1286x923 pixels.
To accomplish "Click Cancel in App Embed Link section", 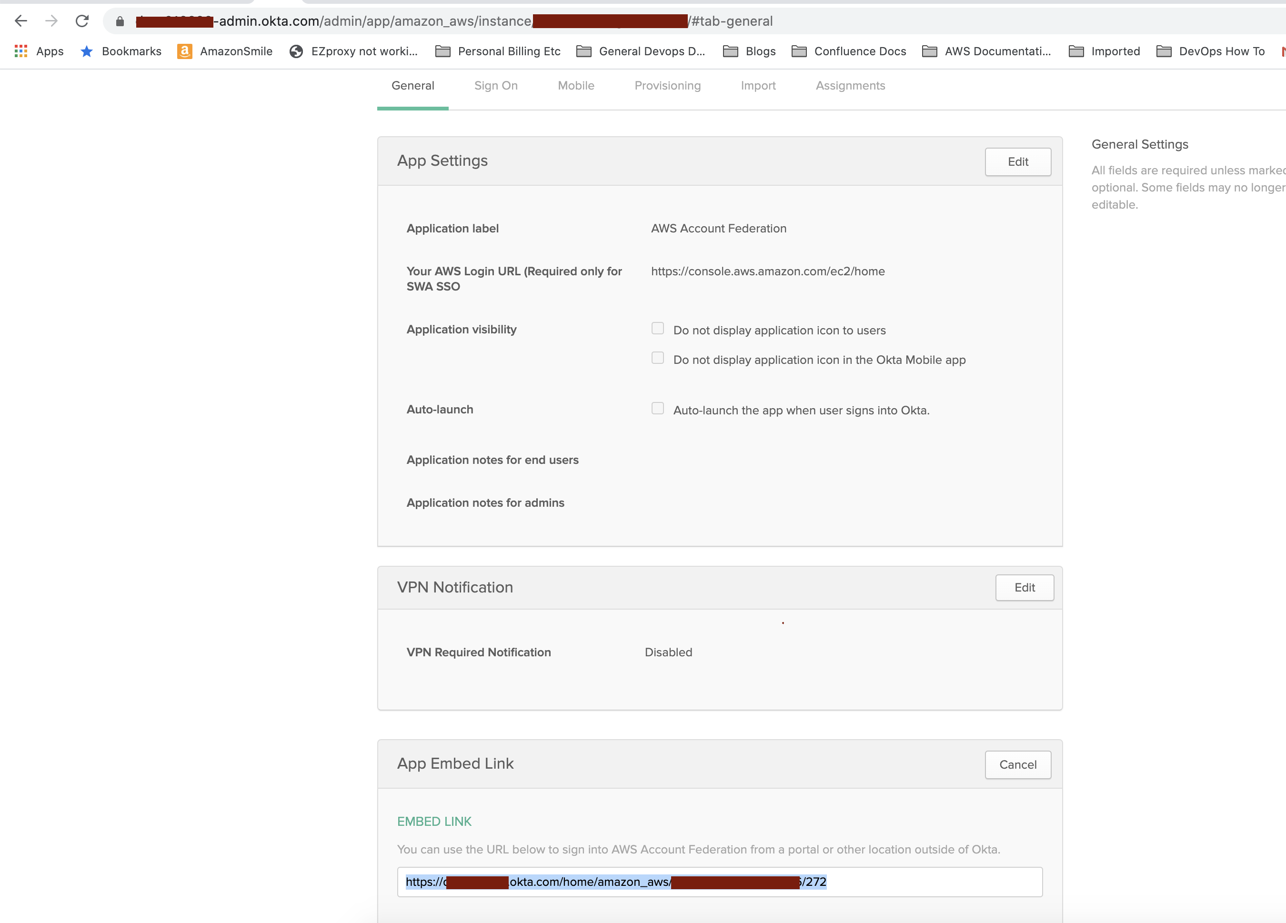I will pos(1017,765).
